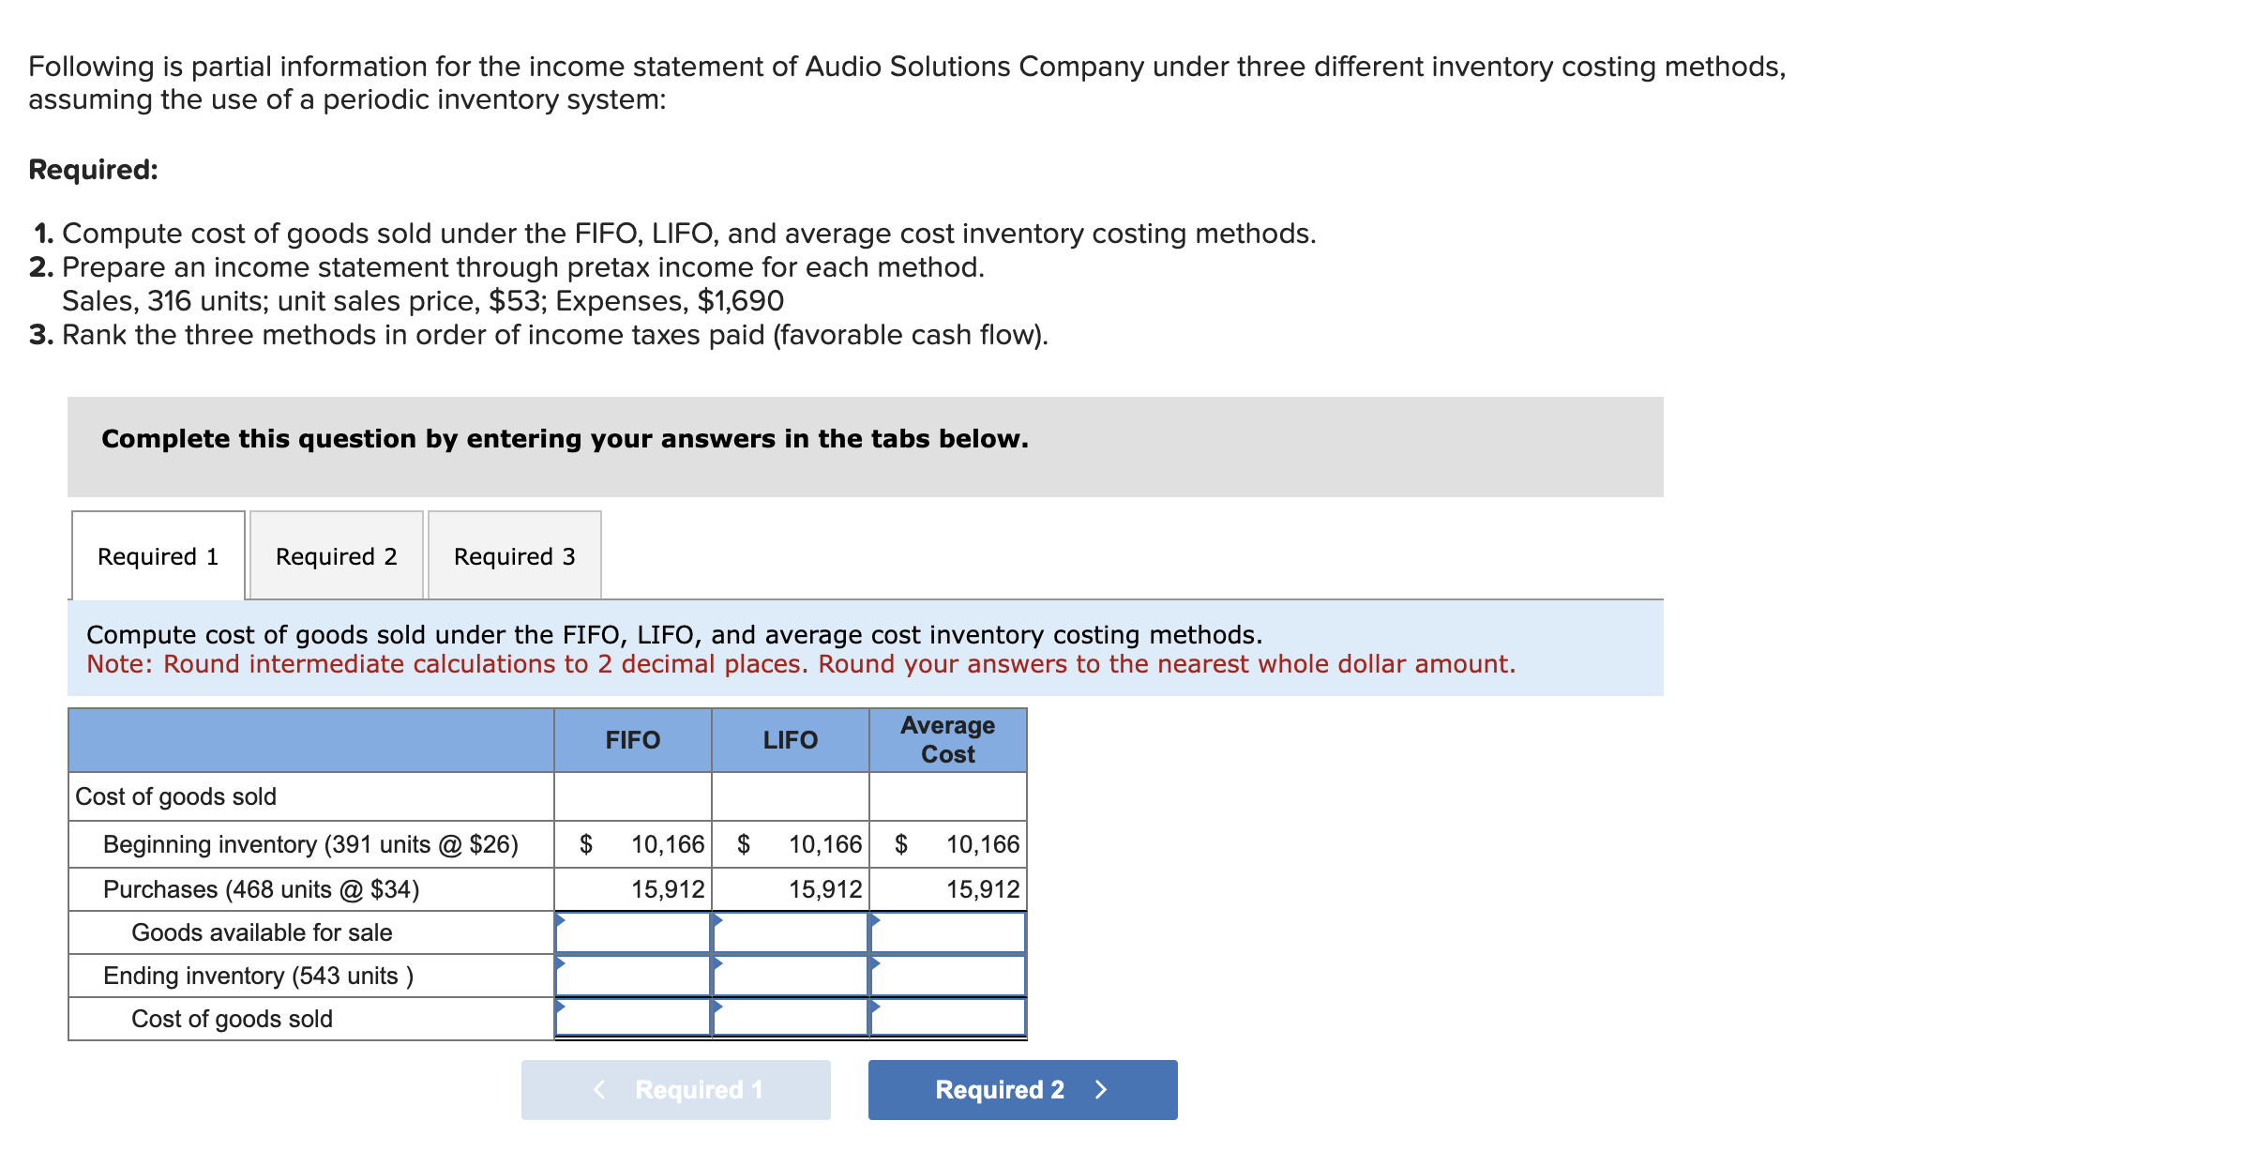The width and height of the screenshot is (2248, 1151).
Task: Enter Average Cost of goods sold cell
Action: (x=948, y=1019)
